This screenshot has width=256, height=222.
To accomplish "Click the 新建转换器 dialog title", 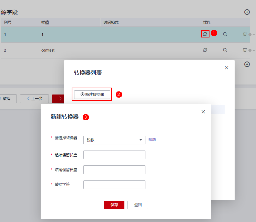I will (65, 116).
